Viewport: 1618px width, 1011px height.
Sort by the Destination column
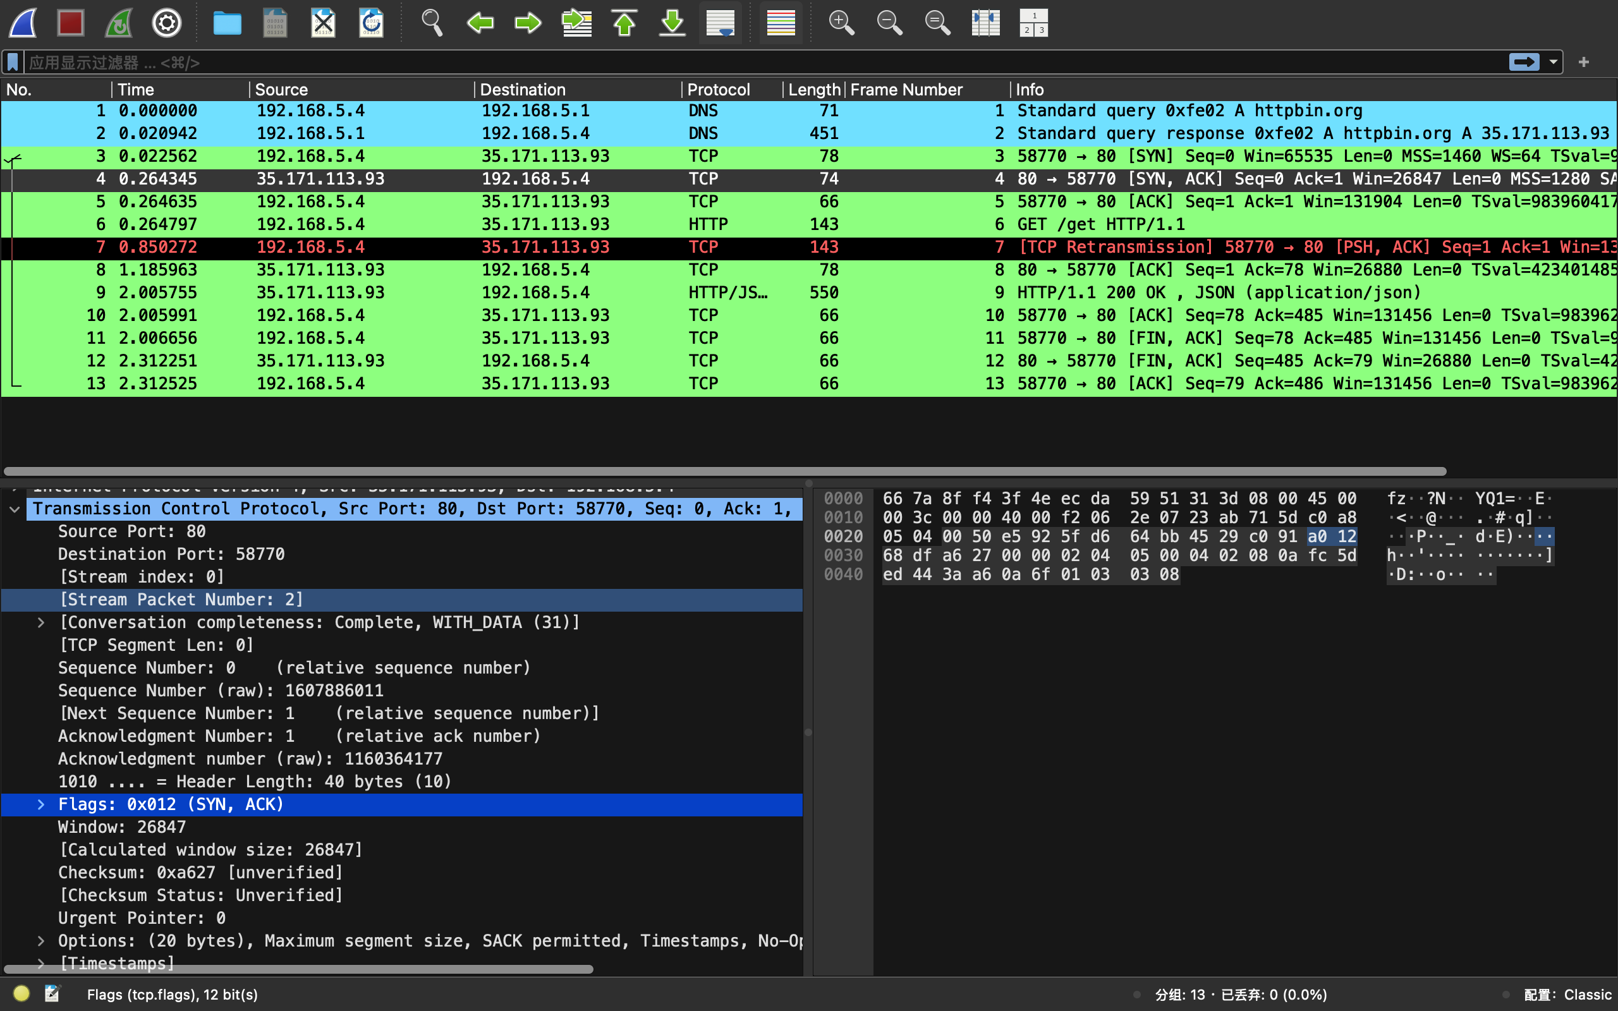578,90
